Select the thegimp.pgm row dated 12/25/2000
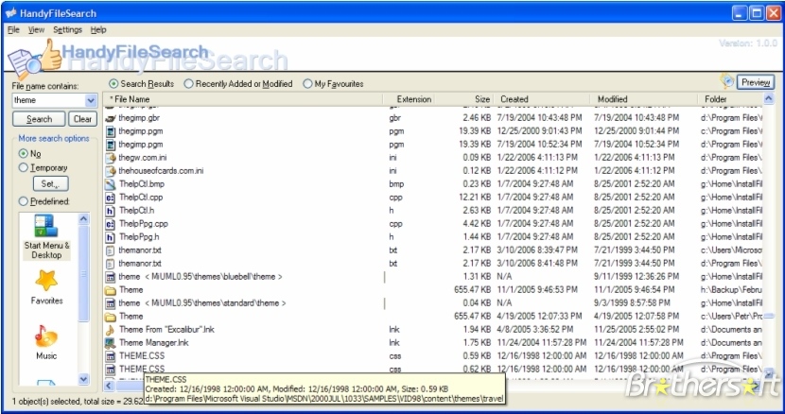Screen dimensions: 785x414 pos(433,131)
